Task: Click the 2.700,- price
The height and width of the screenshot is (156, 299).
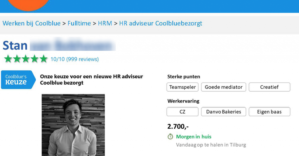Action: click(178, 126)
